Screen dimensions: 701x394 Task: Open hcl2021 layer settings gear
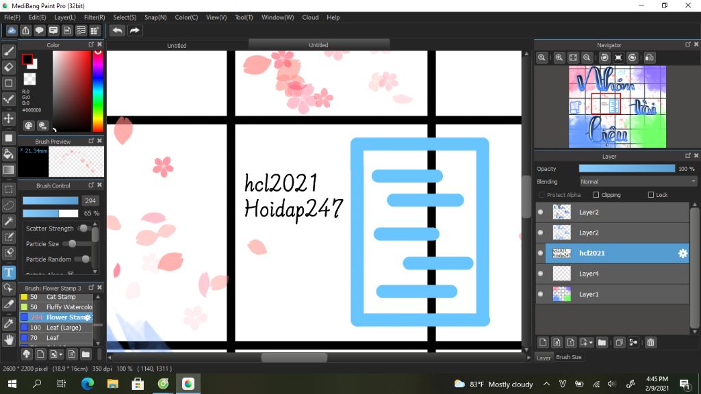(683, 253)
